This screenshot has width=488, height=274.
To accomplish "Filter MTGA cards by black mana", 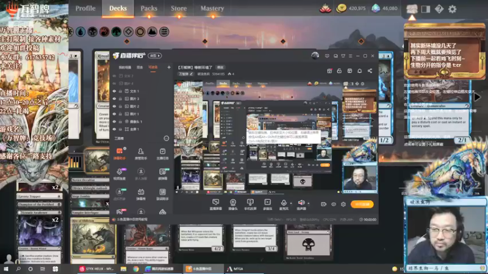I will [x=93, y=32].
